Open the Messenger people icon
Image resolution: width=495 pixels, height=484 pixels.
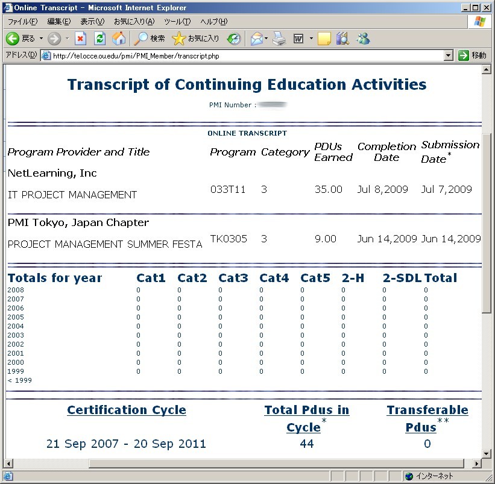click(363, 39)
